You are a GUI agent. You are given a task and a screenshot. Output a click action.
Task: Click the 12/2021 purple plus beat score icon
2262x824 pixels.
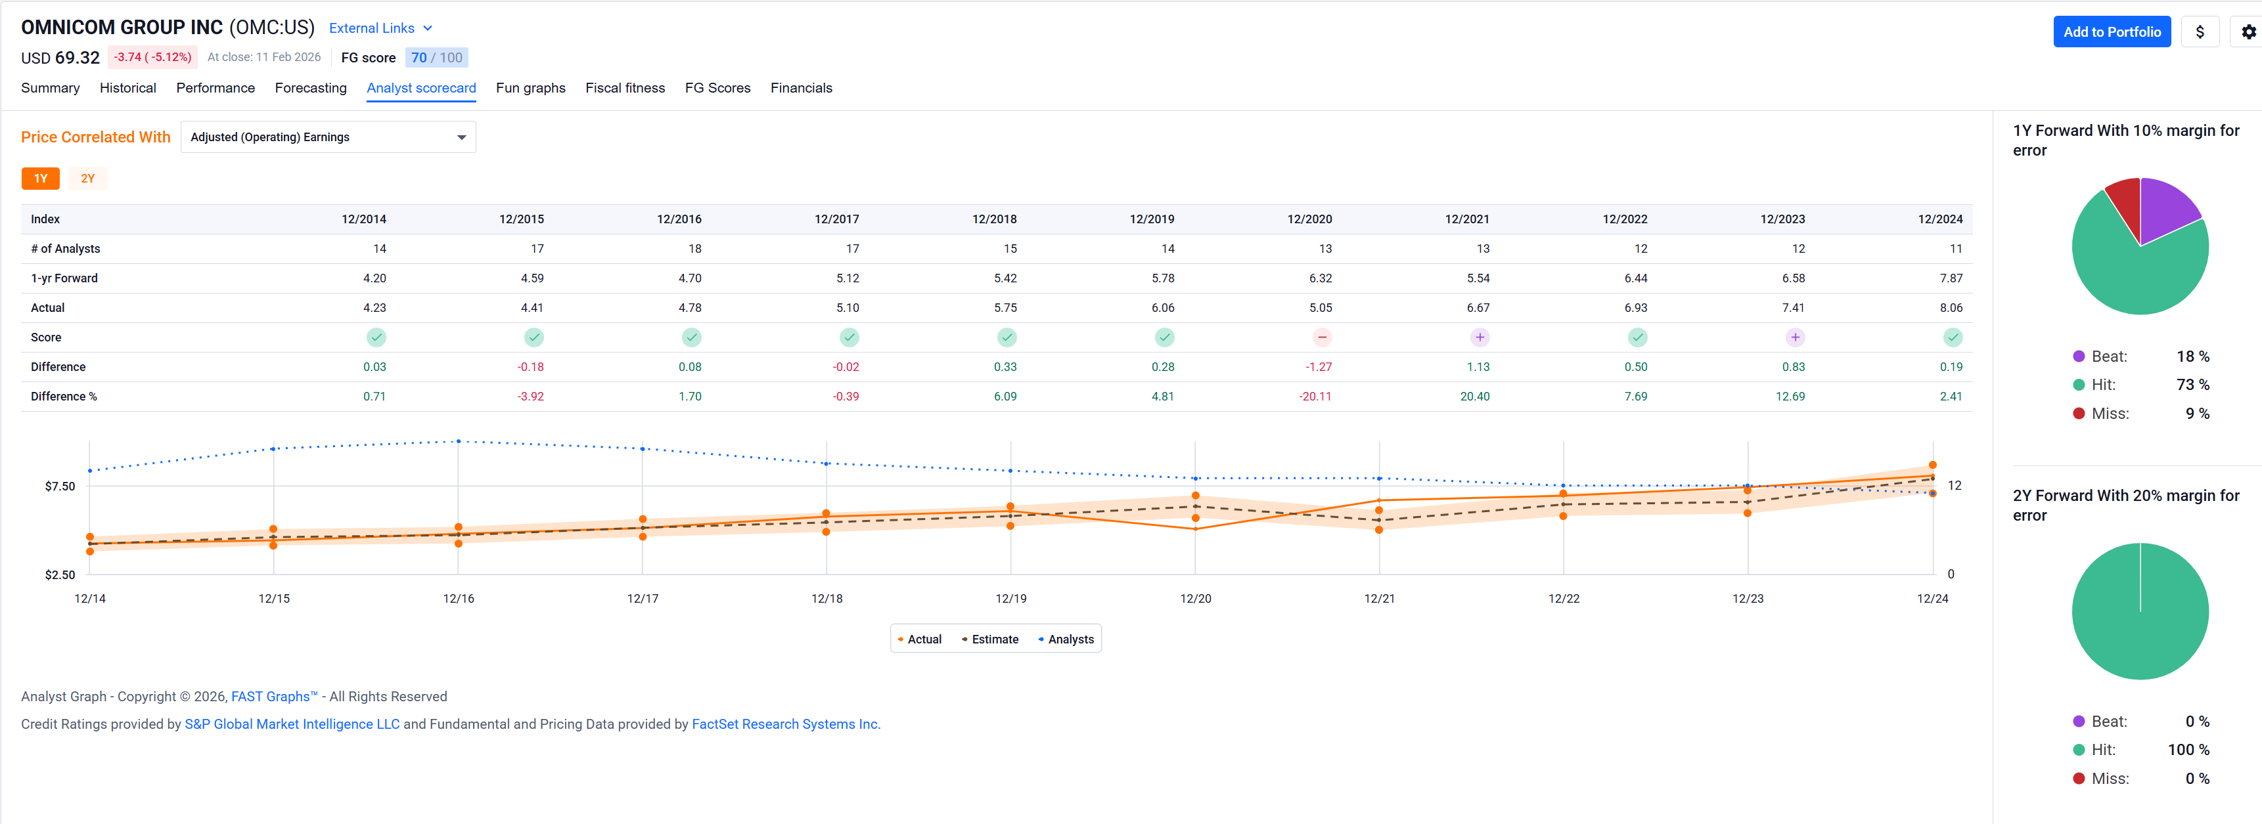click(1480, 337)
